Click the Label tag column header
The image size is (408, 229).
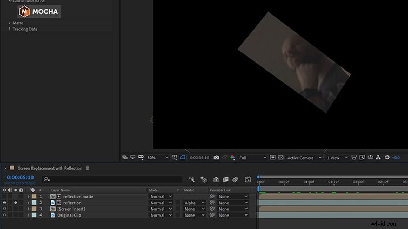tap(32, 190)
